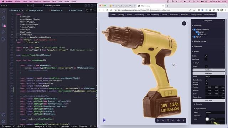
Task: Click the VS Code command center search box
Action: [x=52, y=6]
